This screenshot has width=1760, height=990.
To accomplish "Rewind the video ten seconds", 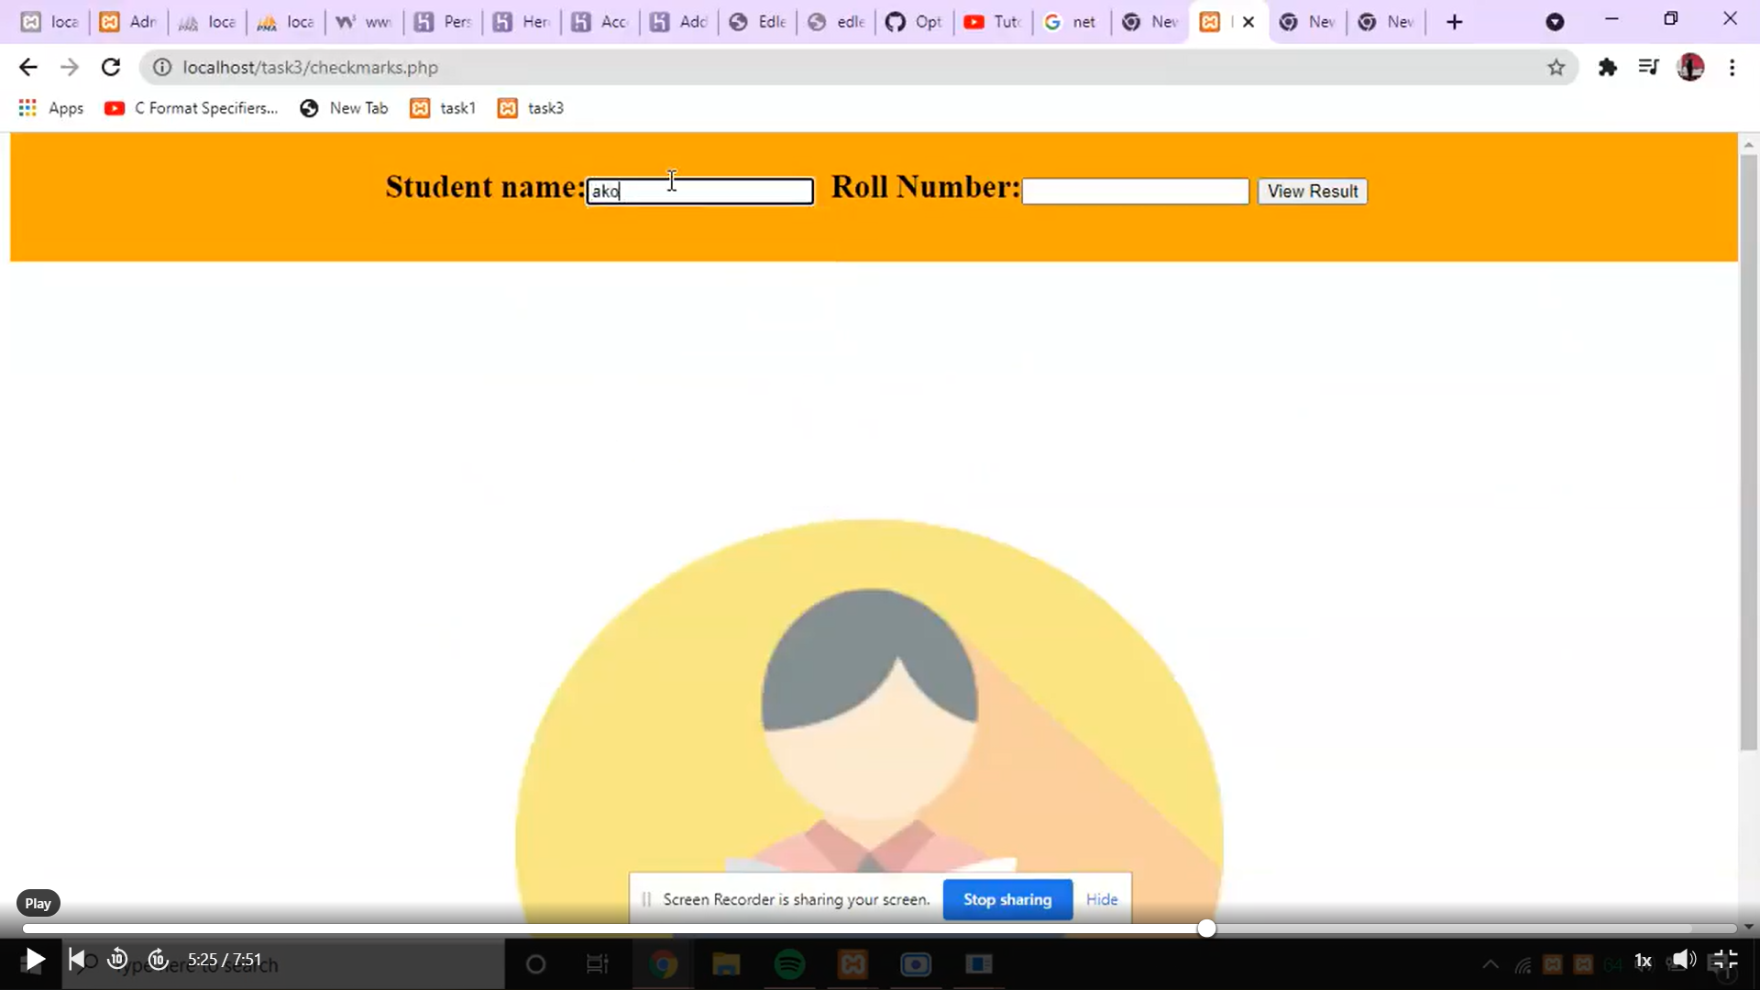I will point(117,960).
